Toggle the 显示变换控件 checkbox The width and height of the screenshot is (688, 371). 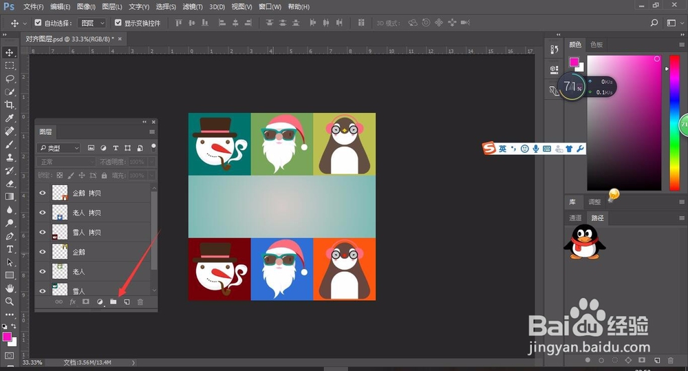(118, 23)
